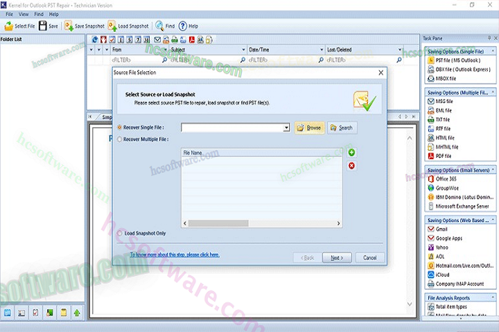Click the file list scroll right arrow
This screenshot has height=332, width=499.
point(338,223)
